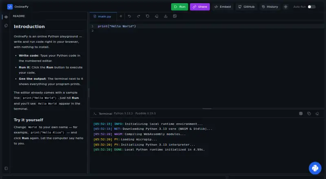The height and width of the screenshot is (179, 326).
Task: Click the Python 3.13.2 · Pyodide version text
Action: [135, 114]
